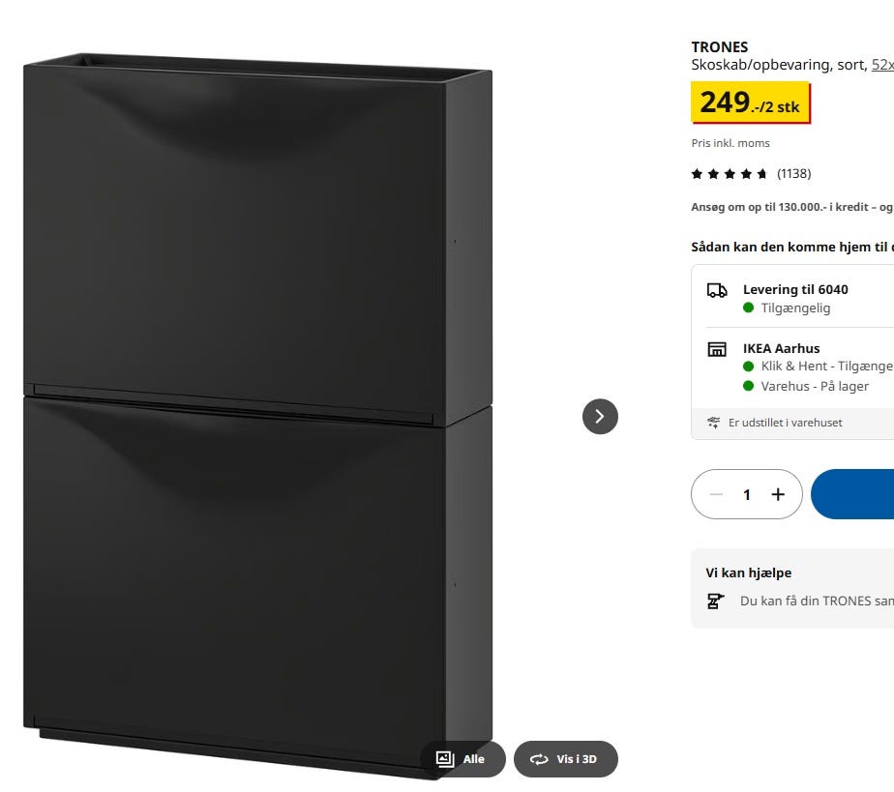Click Er udstillet i varehuset info
This screenshot has height=792, width=894.
tap(785, 423)
